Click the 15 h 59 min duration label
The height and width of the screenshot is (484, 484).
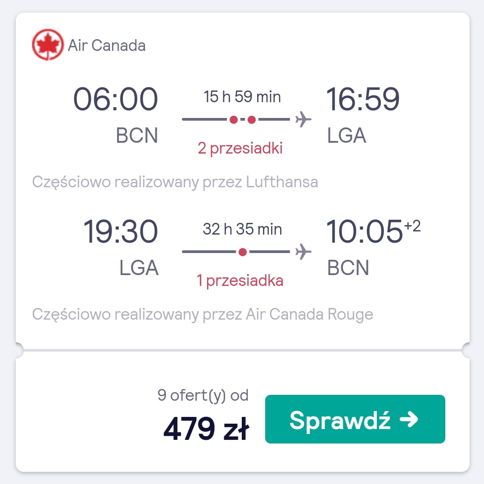[x=242, y=97]
